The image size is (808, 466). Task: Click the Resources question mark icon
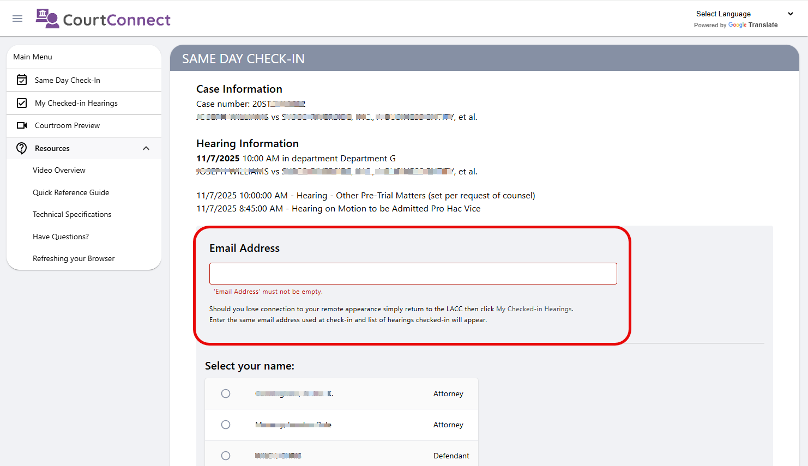[x=22, y=148]
